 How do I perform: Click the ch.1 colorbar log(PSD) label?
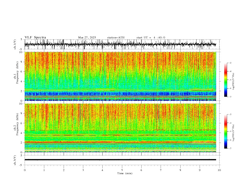(x=233, y=81)
